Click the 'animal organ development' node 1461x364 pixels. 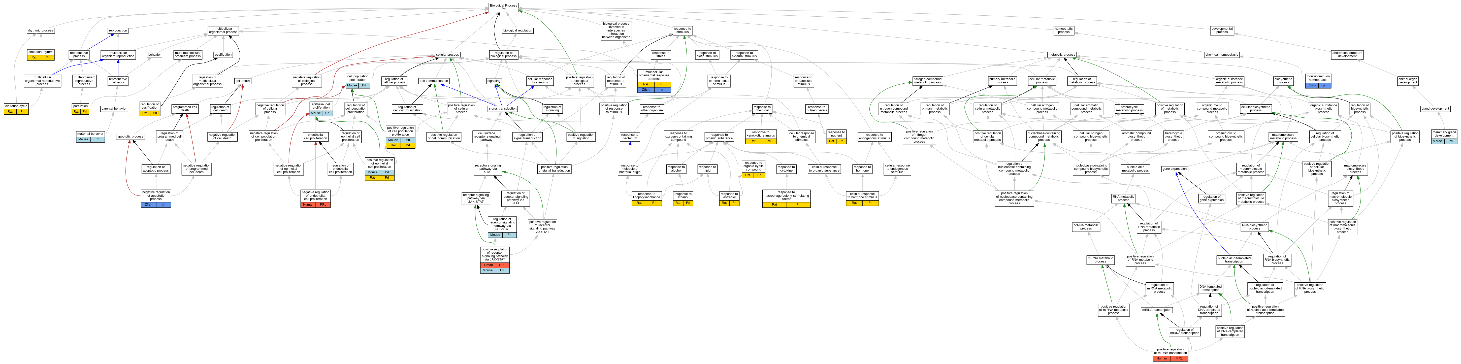coord(1407,81)
